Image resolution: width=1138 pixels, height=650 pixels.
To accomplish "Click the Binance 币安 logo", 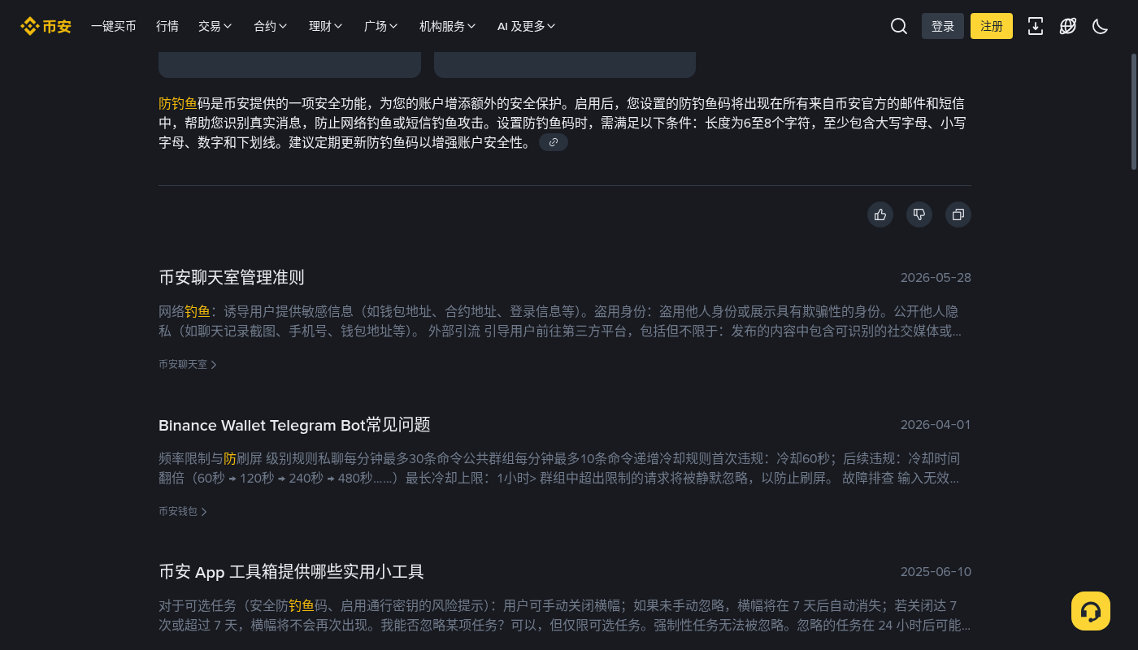I will (46, 26).
